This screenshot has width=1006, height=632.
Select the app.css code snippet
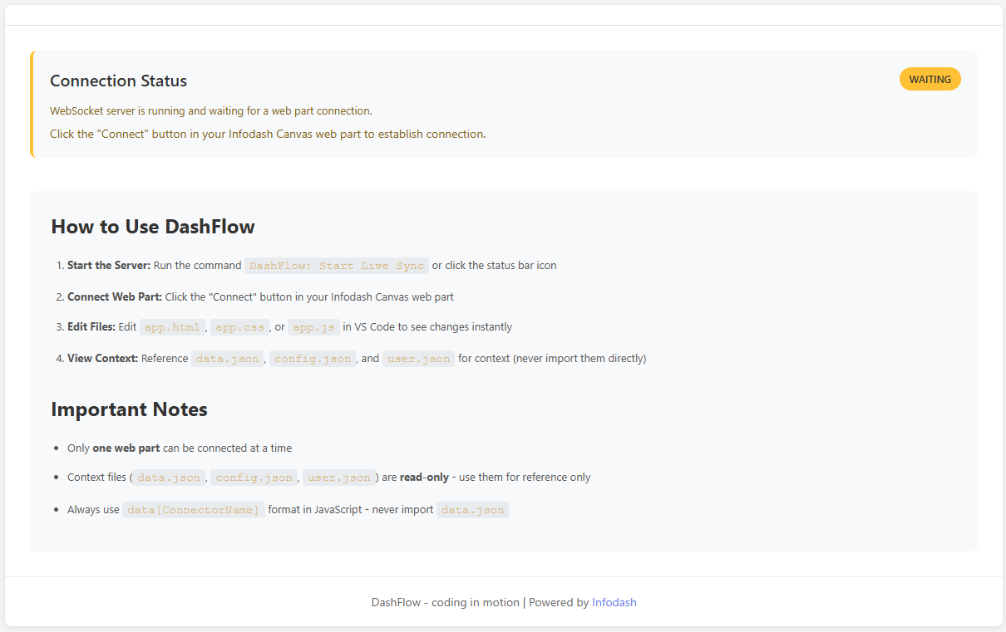[x=240, y=326]
